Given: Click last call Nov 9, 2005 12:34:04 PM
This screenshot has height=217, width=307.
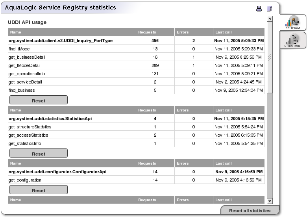Looking at the screenshot, I should (x=239, y=90).
